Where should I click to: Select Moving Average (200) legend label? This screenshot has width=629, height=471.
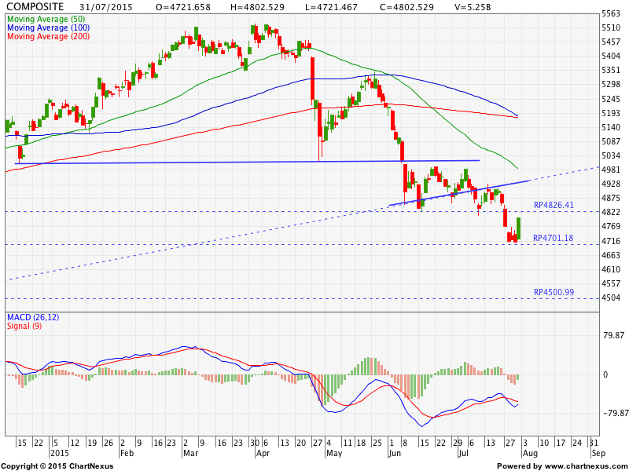(x=48, y=36)
